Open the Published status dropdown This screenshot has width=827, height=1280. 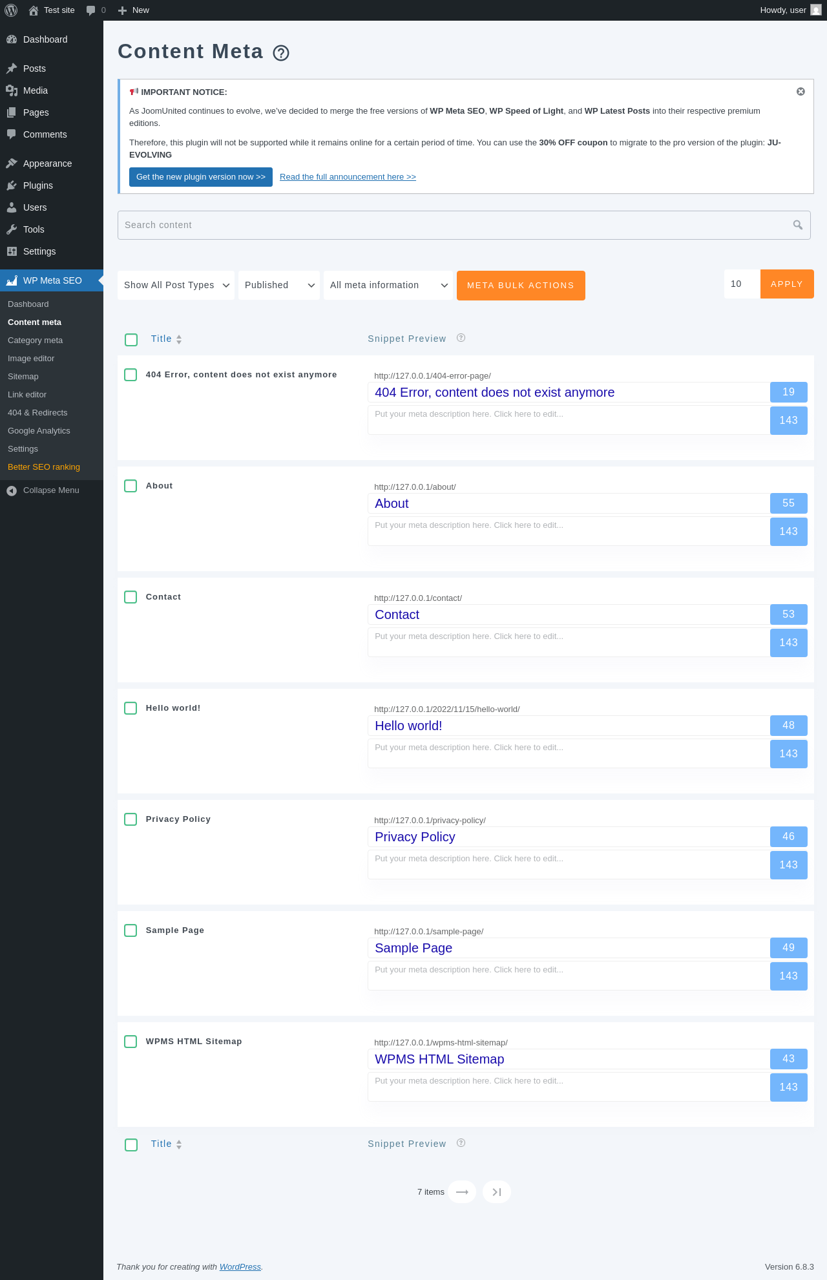pos(279,285)
